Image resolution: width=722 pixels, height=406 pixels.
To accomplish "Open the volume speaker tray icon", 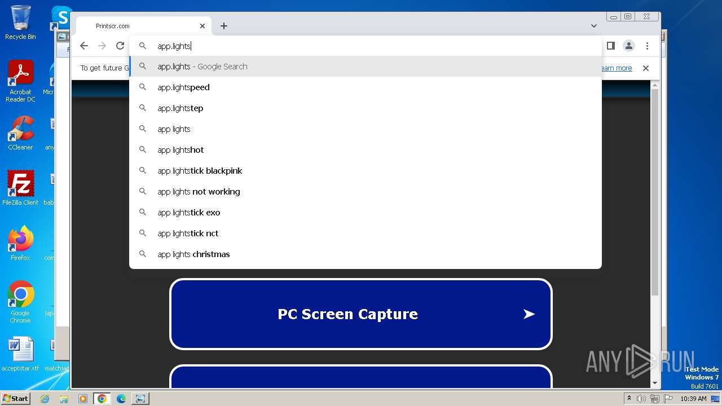I will pos(641,399).
